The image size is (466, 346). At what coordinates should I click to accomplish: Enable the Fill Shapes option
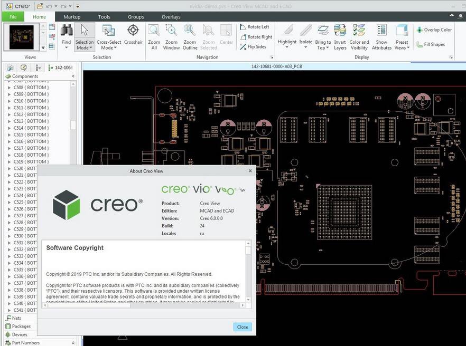431,44
